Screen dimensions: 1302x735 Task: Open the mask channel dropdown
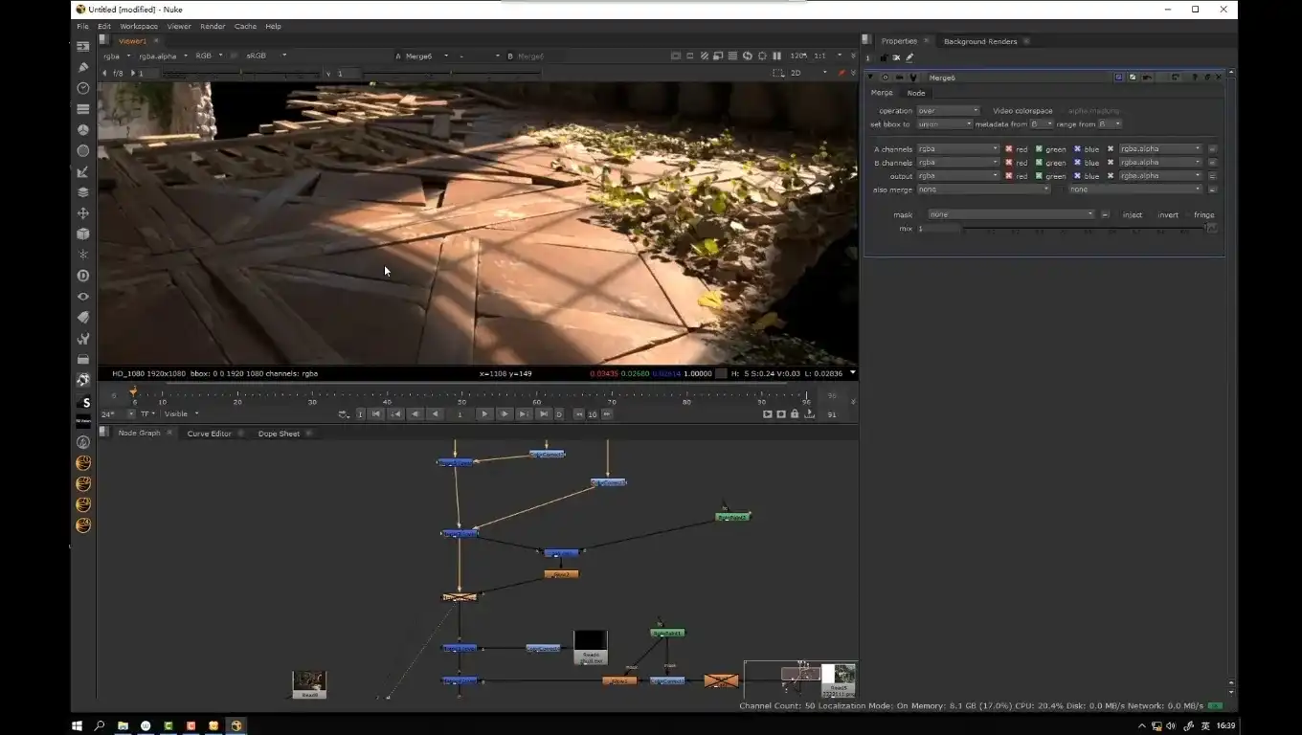point(1011,215)
